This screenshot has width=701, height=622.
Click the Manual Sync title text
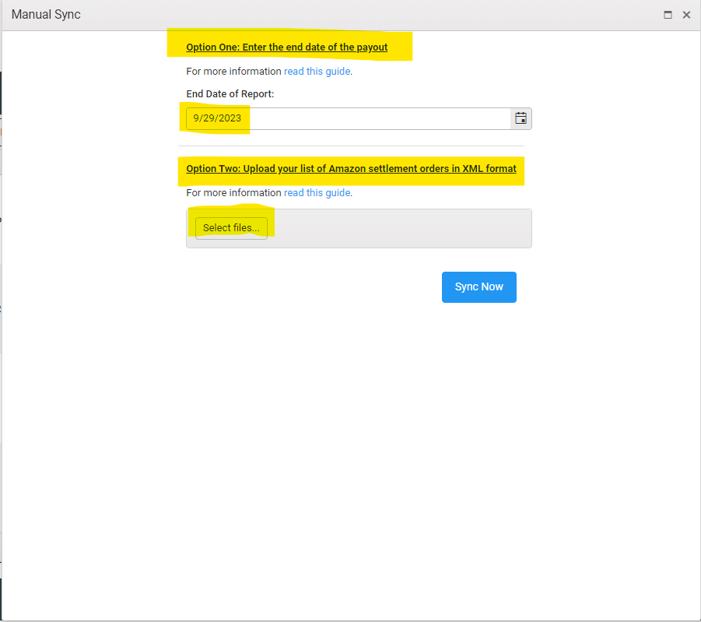tap(46, 14)
